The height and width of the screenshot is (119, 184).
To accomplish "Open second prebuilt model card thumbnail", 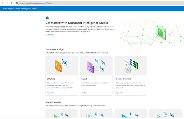I will tap(96, 113).
